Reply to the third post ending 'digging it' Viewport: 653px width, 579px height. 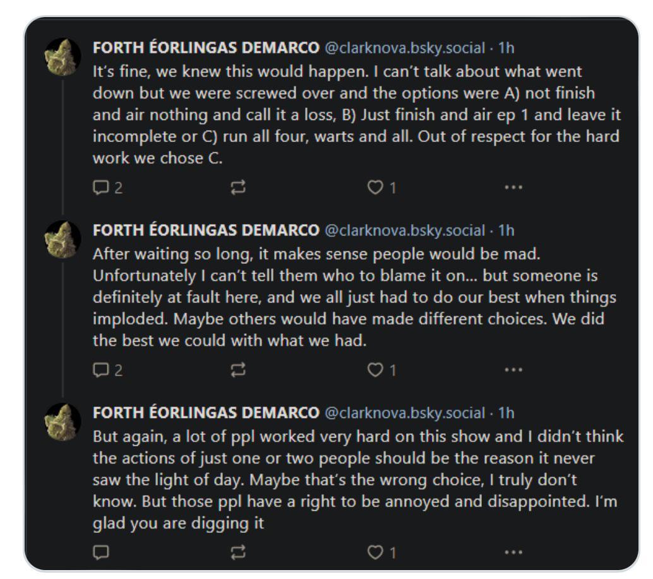click(x=100, y=552)
